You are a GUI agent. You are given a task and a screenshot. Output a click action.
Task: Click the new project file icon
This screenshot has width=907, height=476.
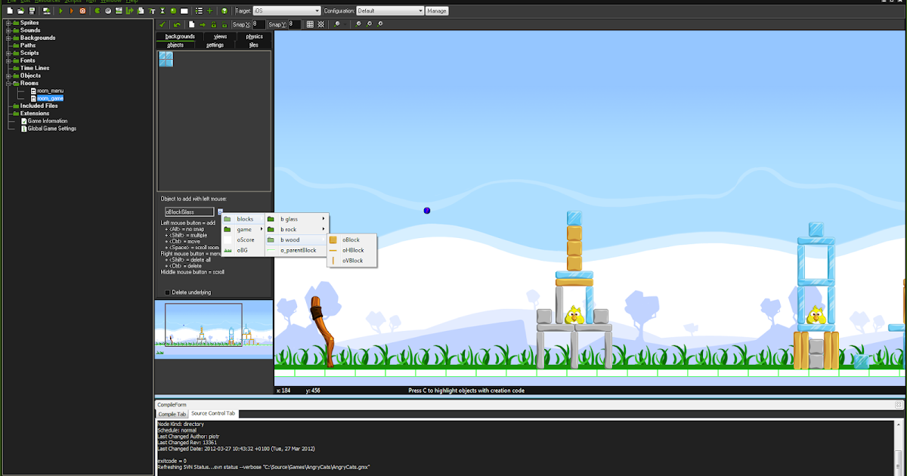pos(10,11)
